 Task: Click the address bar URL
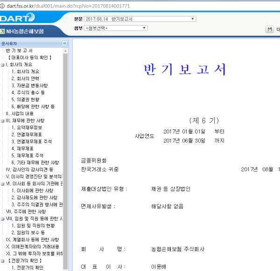click(x=68, y=6)
